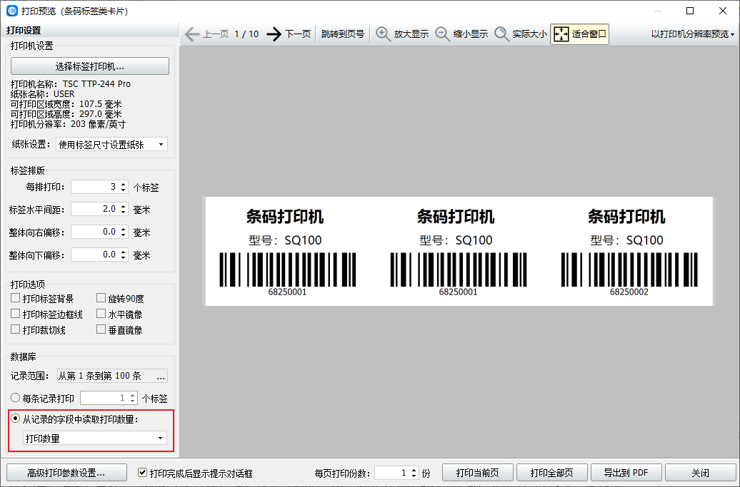Click label horizontal spacing field

(x=95, y=209)
